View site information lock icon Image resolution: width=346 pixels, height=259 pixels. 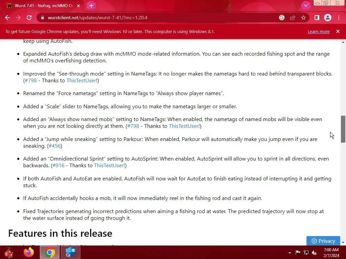pyautogui.click(x=43, y=18)
